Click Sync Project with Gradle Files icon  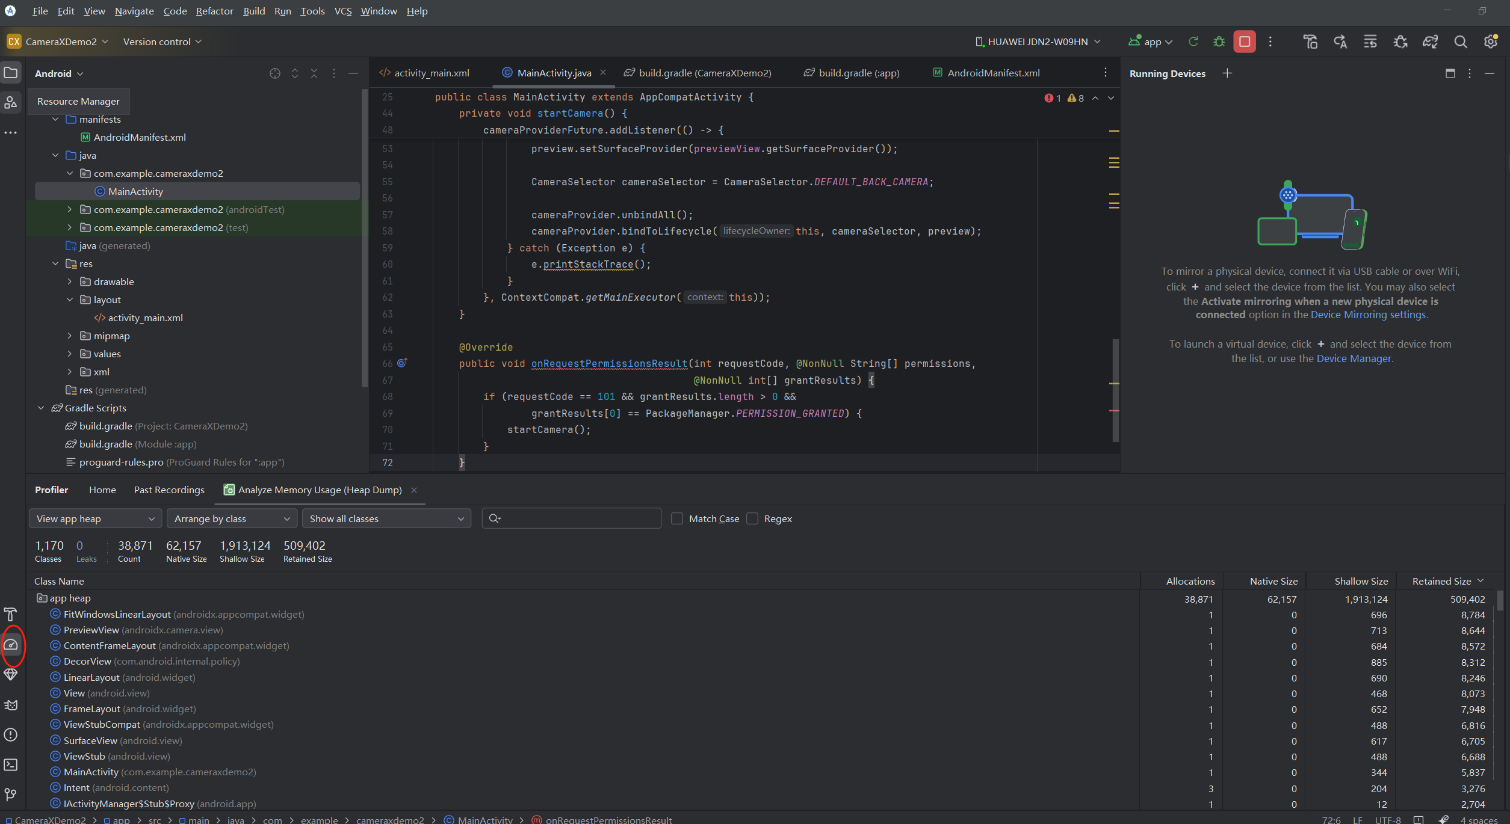pos(1430,42)
